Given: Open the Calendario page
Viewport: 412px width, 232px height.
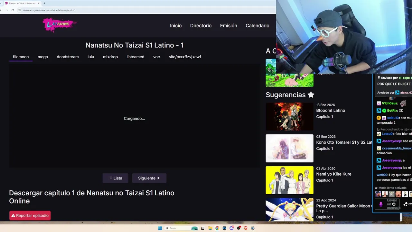Looking at the screenshot, I should 257,26.
